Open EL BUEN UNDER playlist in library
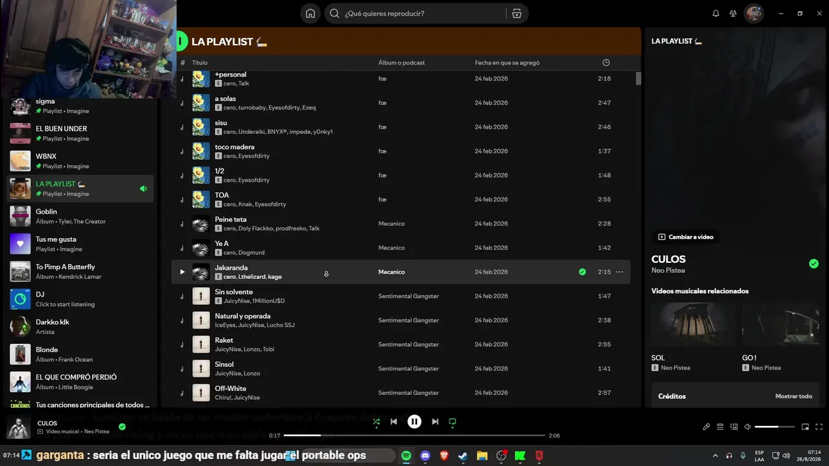Image resolution: width=829 pixels, height=466 pixels. coord(81,133)
